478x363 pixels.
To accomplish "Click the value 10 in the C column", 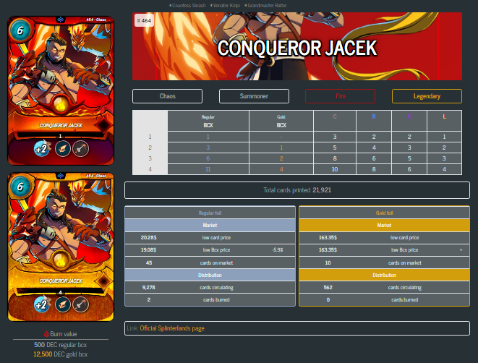I will pos(335,169).
